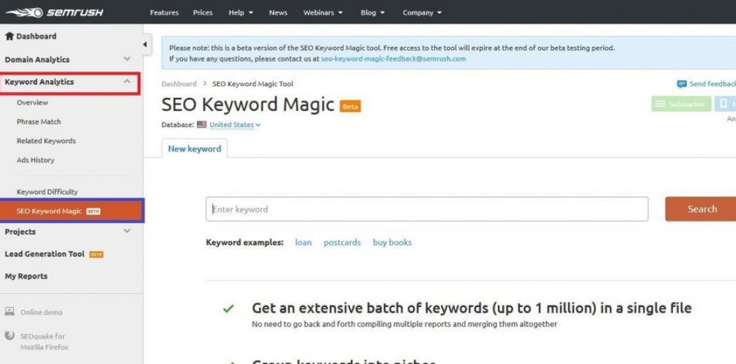Switch to the New keyword tab
The image size is (736, 364).
pyautogui.click(x=194, y=149)
